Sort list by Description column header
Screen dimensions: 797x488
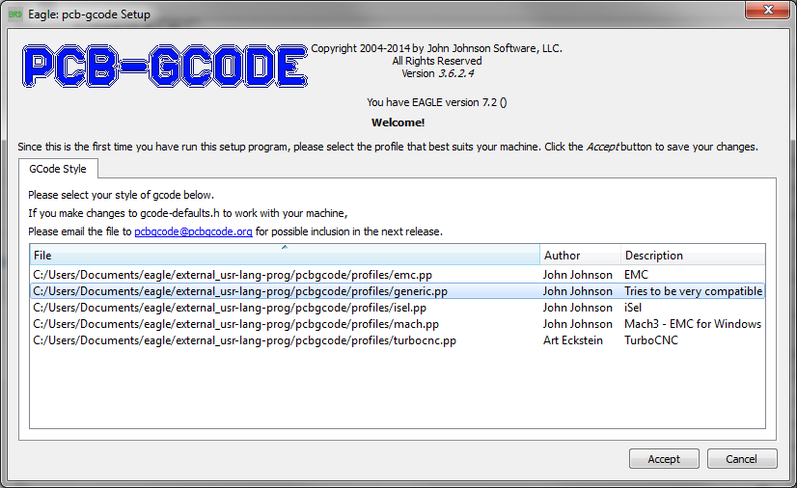click(x=693, y=255)
